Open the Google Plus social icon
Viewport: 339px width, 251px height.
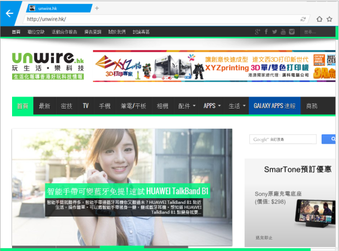click(x=257, y=32)
